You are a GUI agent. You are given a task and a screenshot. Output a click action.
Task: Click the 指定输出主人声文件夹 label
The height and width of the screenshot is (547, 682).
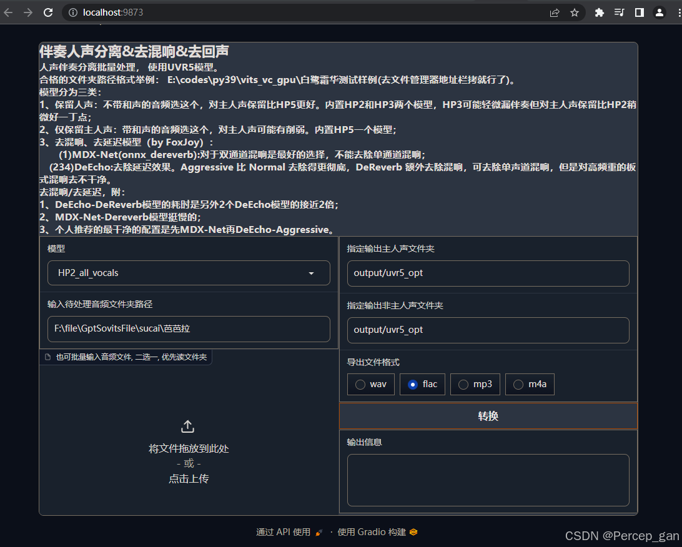[390, 249]
